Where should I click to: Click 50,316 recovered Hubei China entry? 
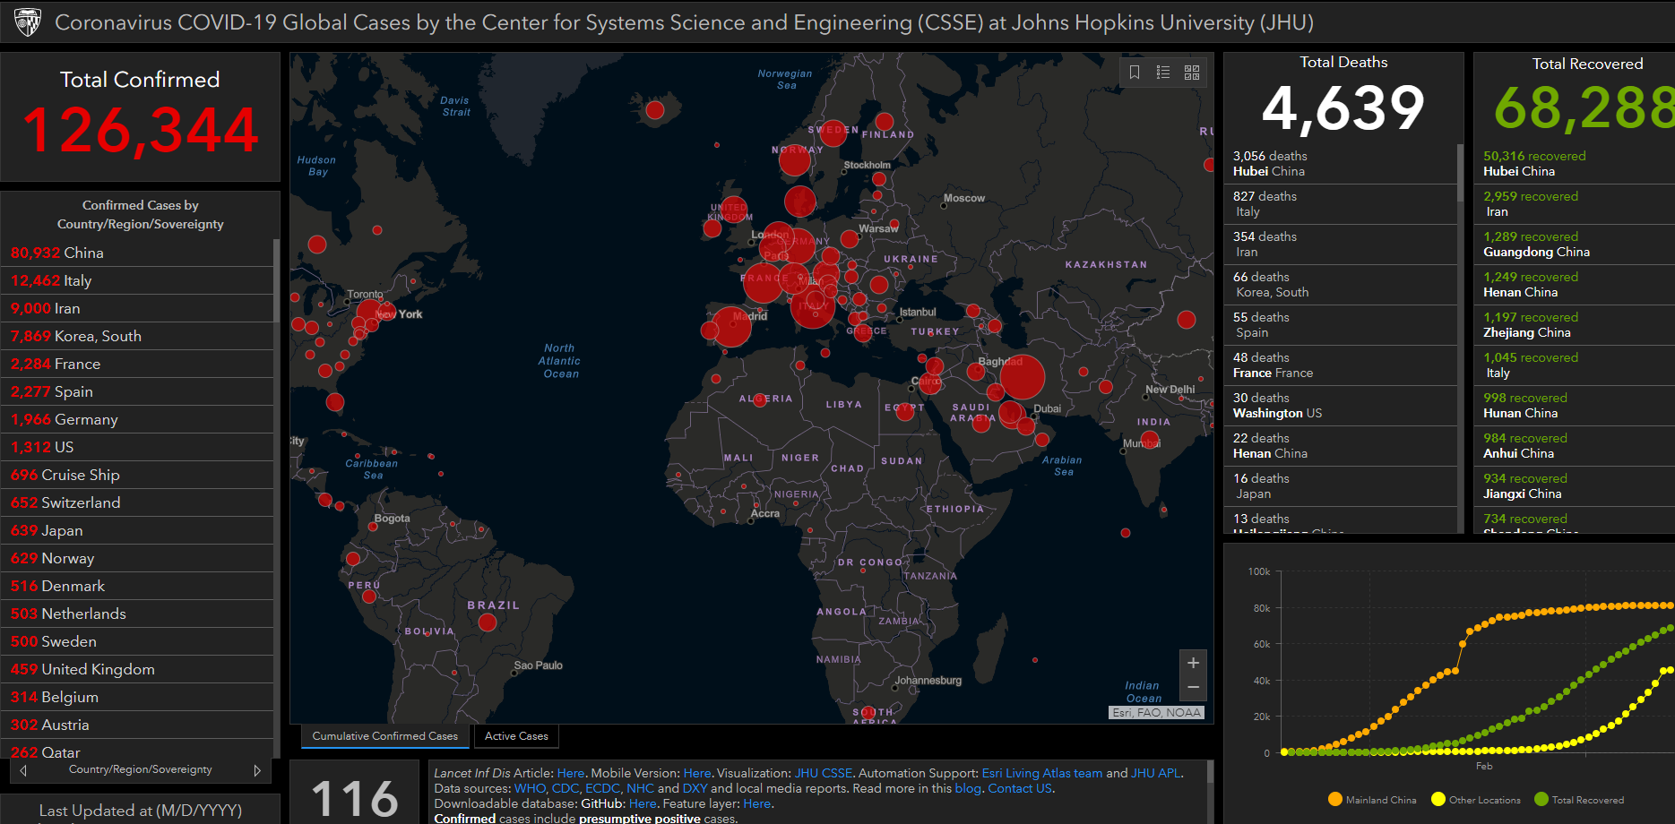[x=1575, y=164]
